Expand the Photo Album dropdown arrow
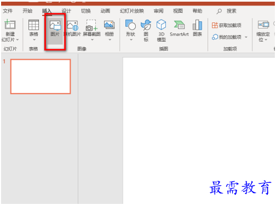Screen dimensions: 276x205 110,39
